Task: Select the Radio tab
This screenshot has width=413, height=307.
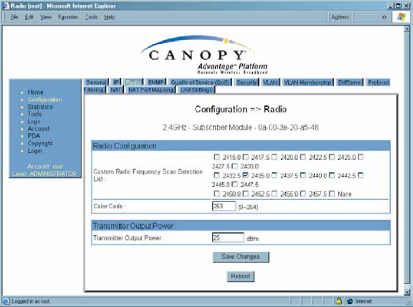Action: click(133, 82)
